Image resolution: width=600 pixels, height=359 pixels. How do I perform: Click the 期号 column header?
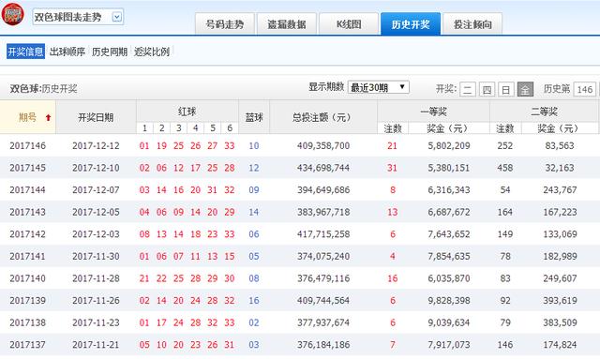[x=27, y=117]
